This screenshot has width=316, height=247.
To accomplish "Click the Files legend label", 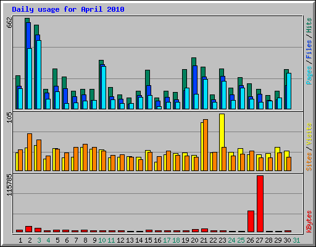I will (x=309, y=49).
